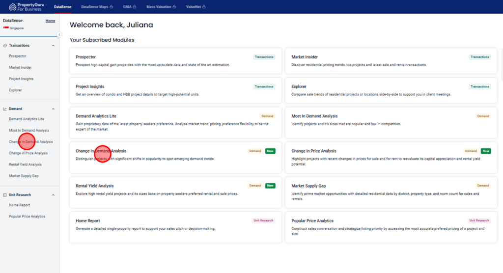Image resolution: width=503 pixels, height=273 pixels.
Task: Click the Unit Research section label
Action: point(20,195)
